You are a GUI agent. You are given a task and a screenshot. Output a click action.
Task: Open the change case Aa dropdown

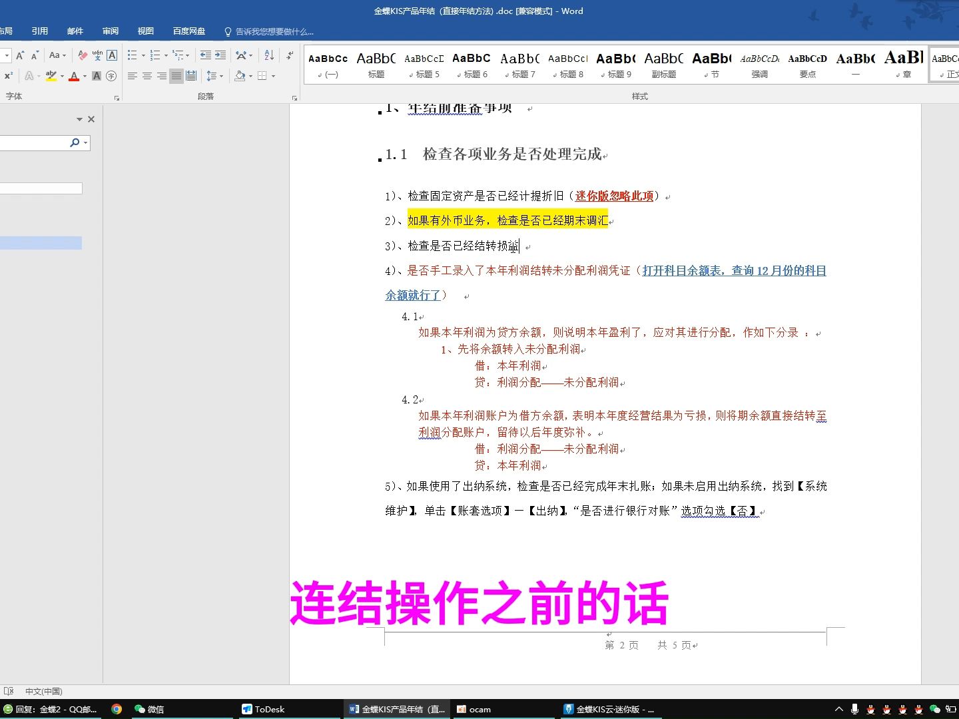pos(58,55)
